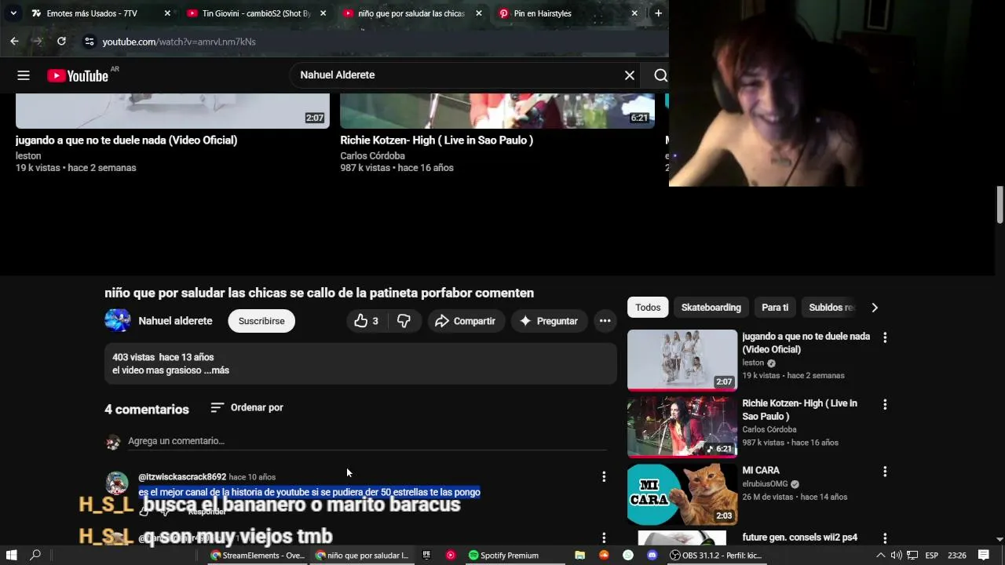Open endscreen Richie Kotzen High video title
Screen dimensions: 1005x565
click(x=437, y=140)
